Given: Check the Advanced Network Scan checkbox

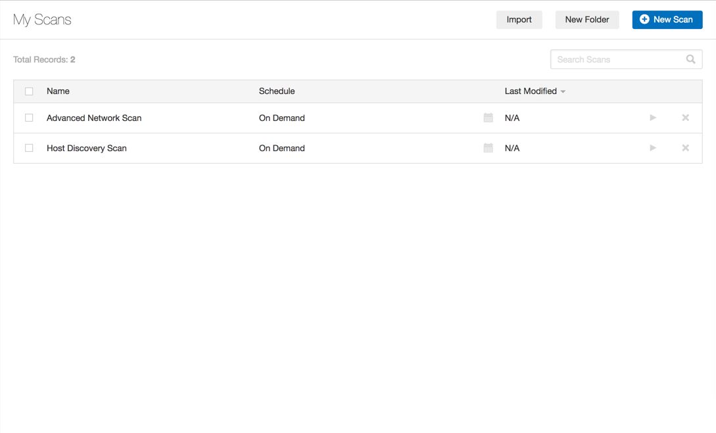Looking at the screenshot, I should tap(29, 118).
